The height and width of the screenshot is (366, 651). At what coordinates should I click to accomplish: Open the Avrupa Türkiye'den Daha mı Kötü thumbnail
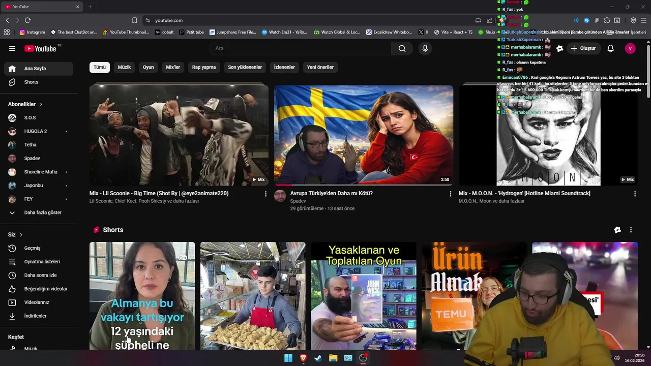pyautogui.click(x=364, y=135)
